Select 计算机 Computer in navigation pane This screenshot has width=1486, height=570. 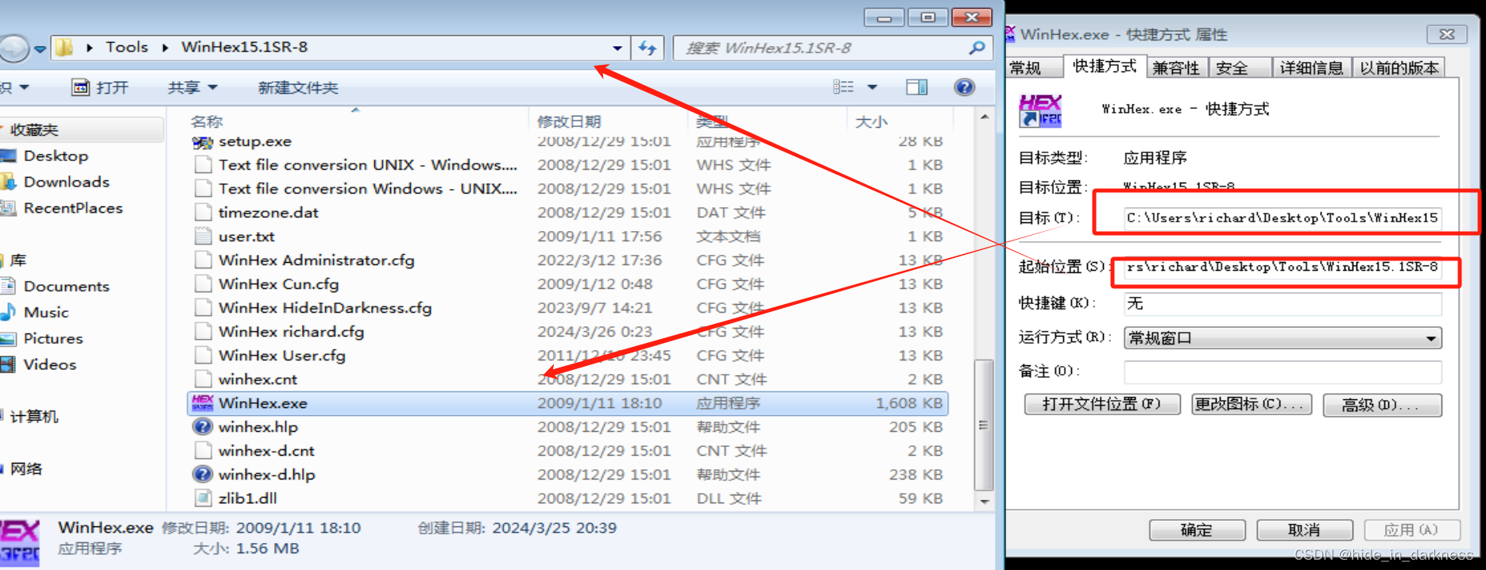pyautogui.click(x=34, y=416)
